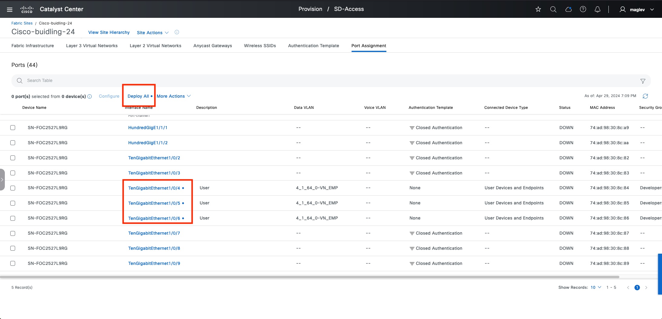Open the help question mark icon
Screen dimensions: 662x319
[x=583, y=9]
